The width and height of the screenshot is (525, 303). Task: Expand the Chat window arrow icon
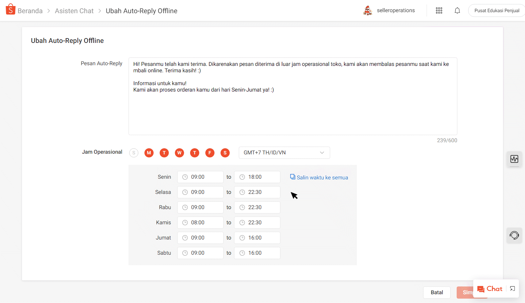coord(512,289)
